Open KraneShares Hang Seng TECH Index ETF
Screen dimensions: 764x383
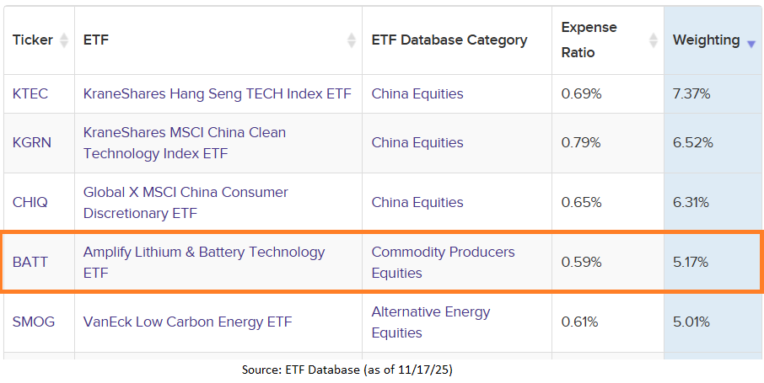pos(217,93)
